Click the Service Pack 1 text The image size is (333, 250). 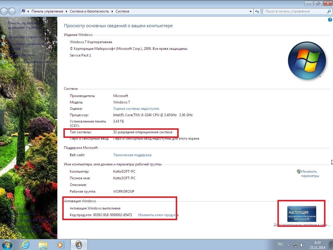point(80,55)
